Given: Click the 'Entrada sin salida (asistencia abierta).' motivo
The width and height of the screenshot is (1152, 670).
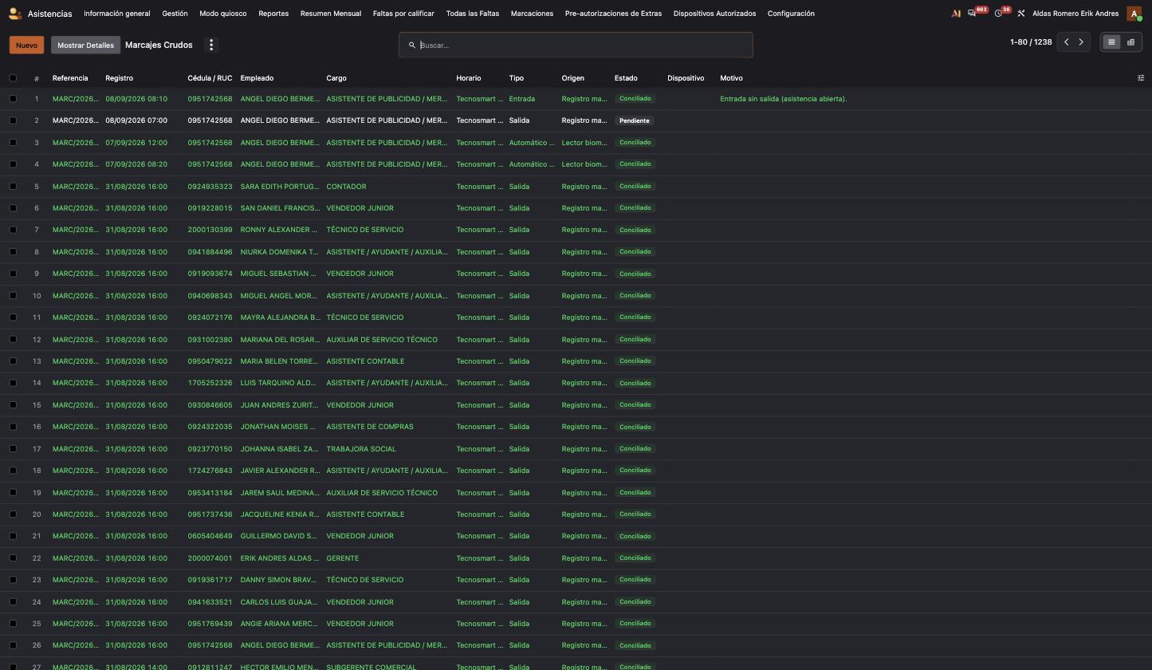Looking at the screenshot, I should click(x=783, y=99).
